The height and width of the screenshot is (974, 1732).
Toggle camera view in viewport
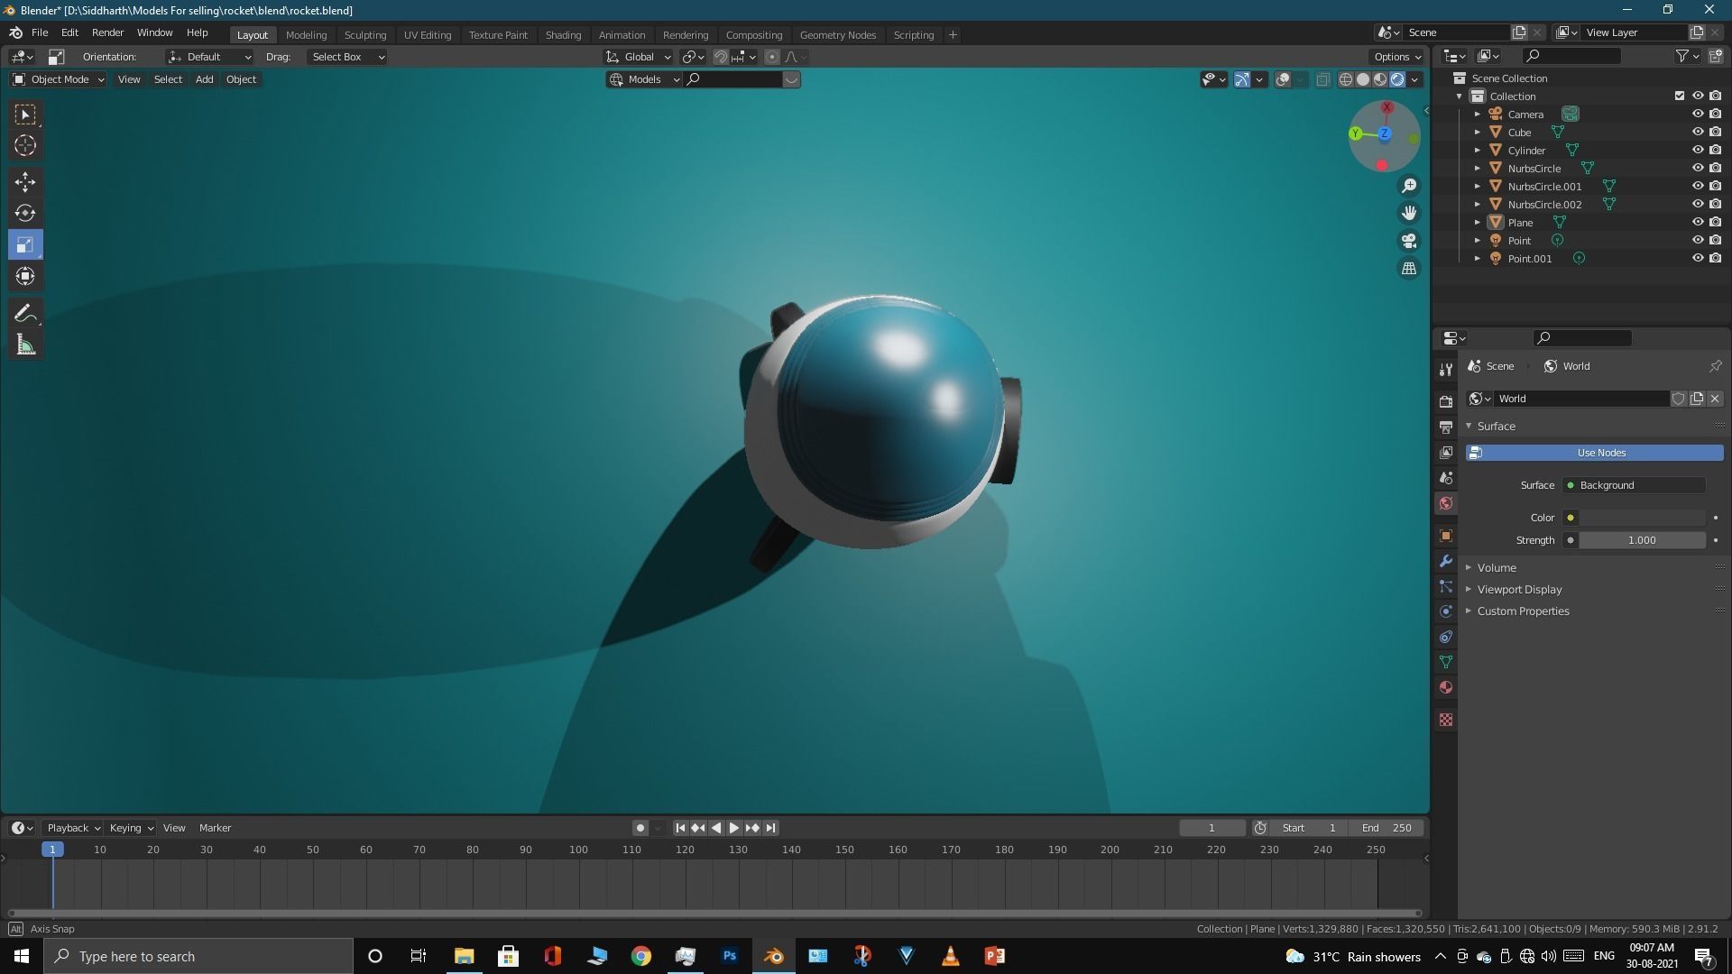pos(1408,241)
